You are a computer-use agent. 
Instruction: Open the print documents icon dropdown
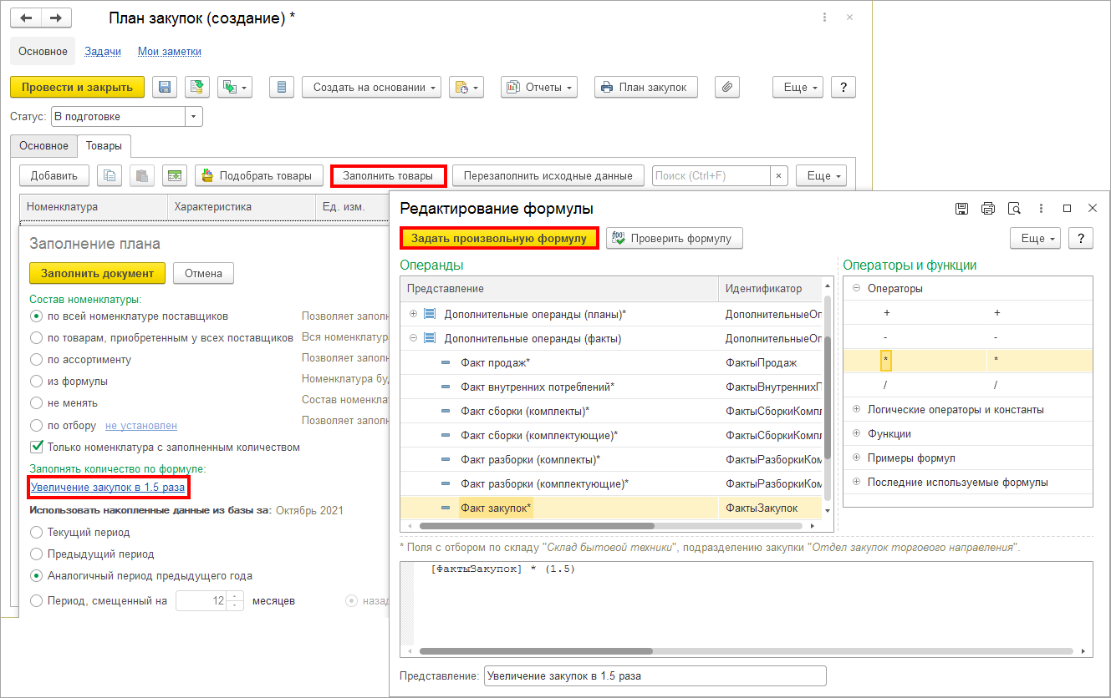click(x=466, y=87)
